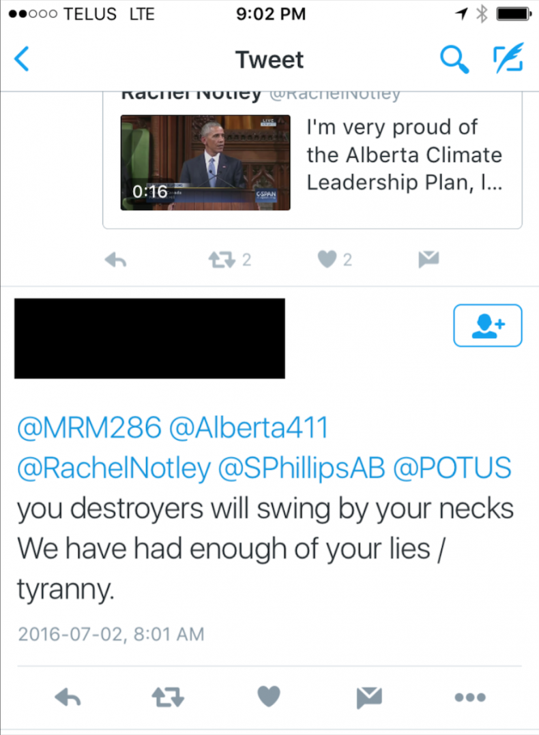Open the @Alberta411 profile link
The height and width of the screenshot is (735, 539).
[248, 427]
